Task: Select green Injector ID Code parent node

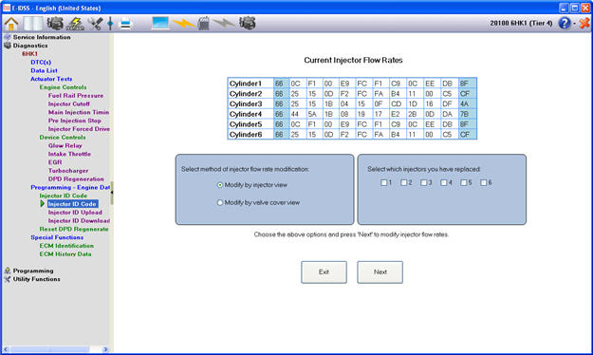Action: 64,196
